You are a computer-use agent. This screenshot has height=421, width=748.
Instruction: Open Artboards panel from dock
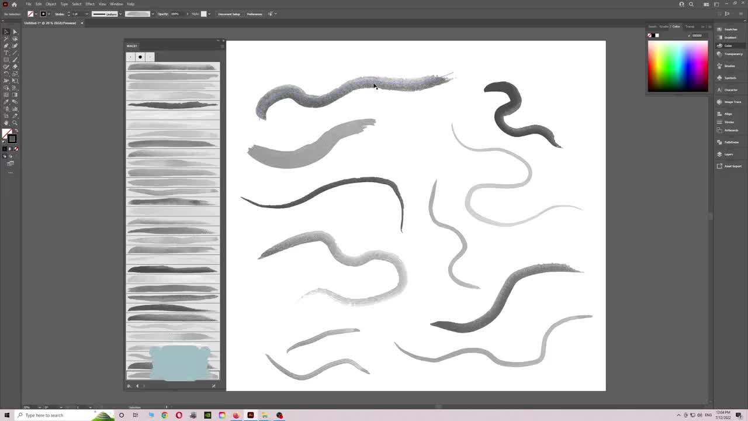coord(728,130)
